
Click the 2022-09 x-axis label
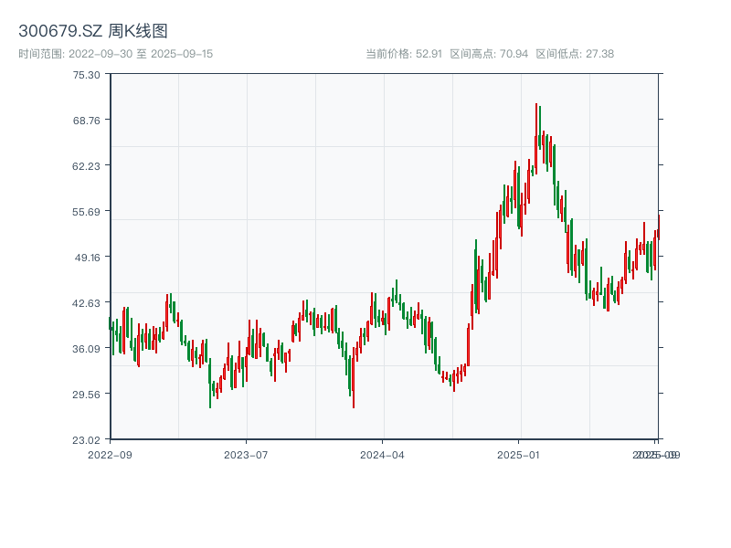click(110, 455)
